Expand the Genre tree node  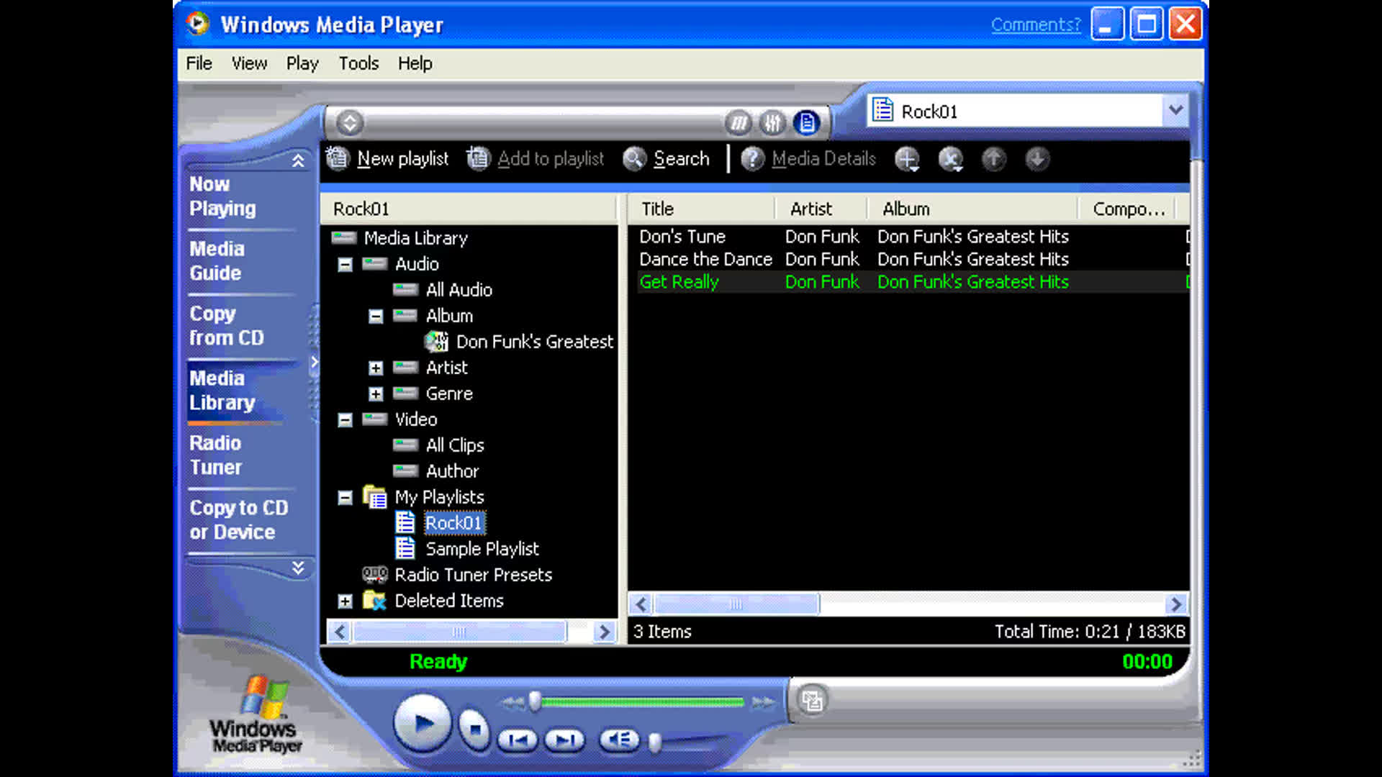click(376, 394)
